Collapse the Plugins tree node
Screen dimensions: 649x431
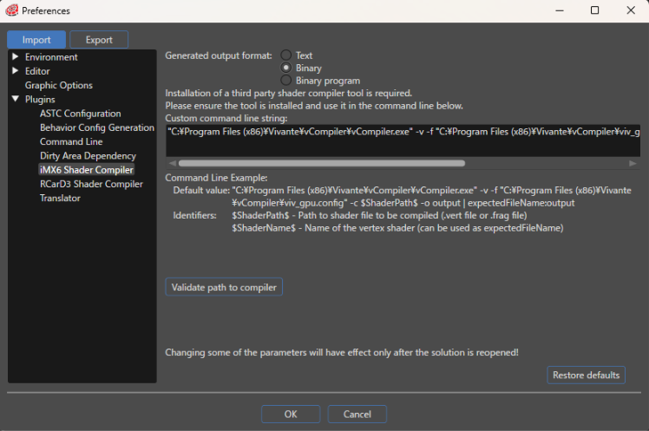(16, 99)
